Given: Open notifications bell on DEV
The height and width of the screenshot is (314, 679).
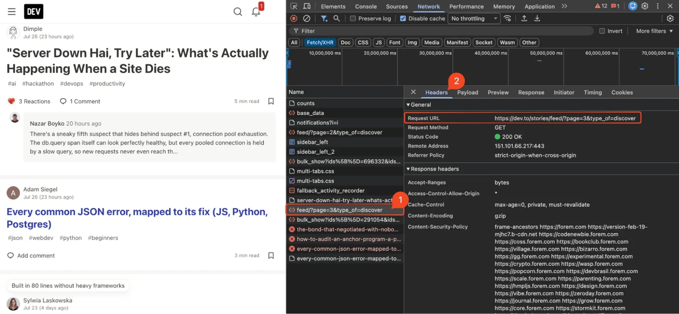Looking at the screenshot, I should coord(256,12).
